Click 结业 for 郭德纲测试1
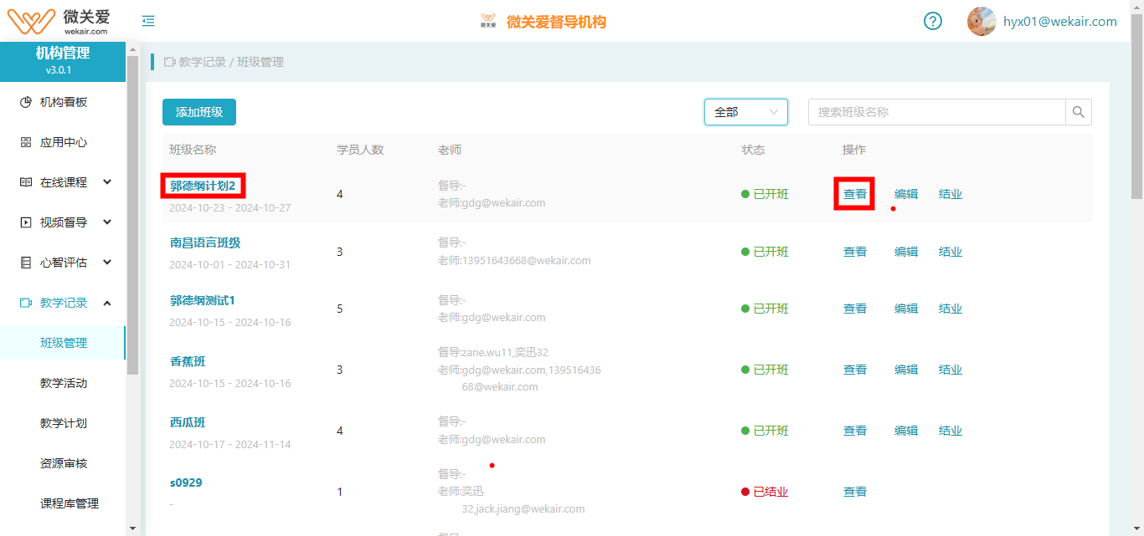 [x=951, y=309]
